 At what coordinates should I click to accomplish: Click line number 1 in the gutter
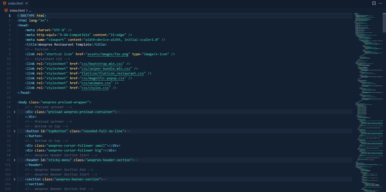(x=10, y=15)
